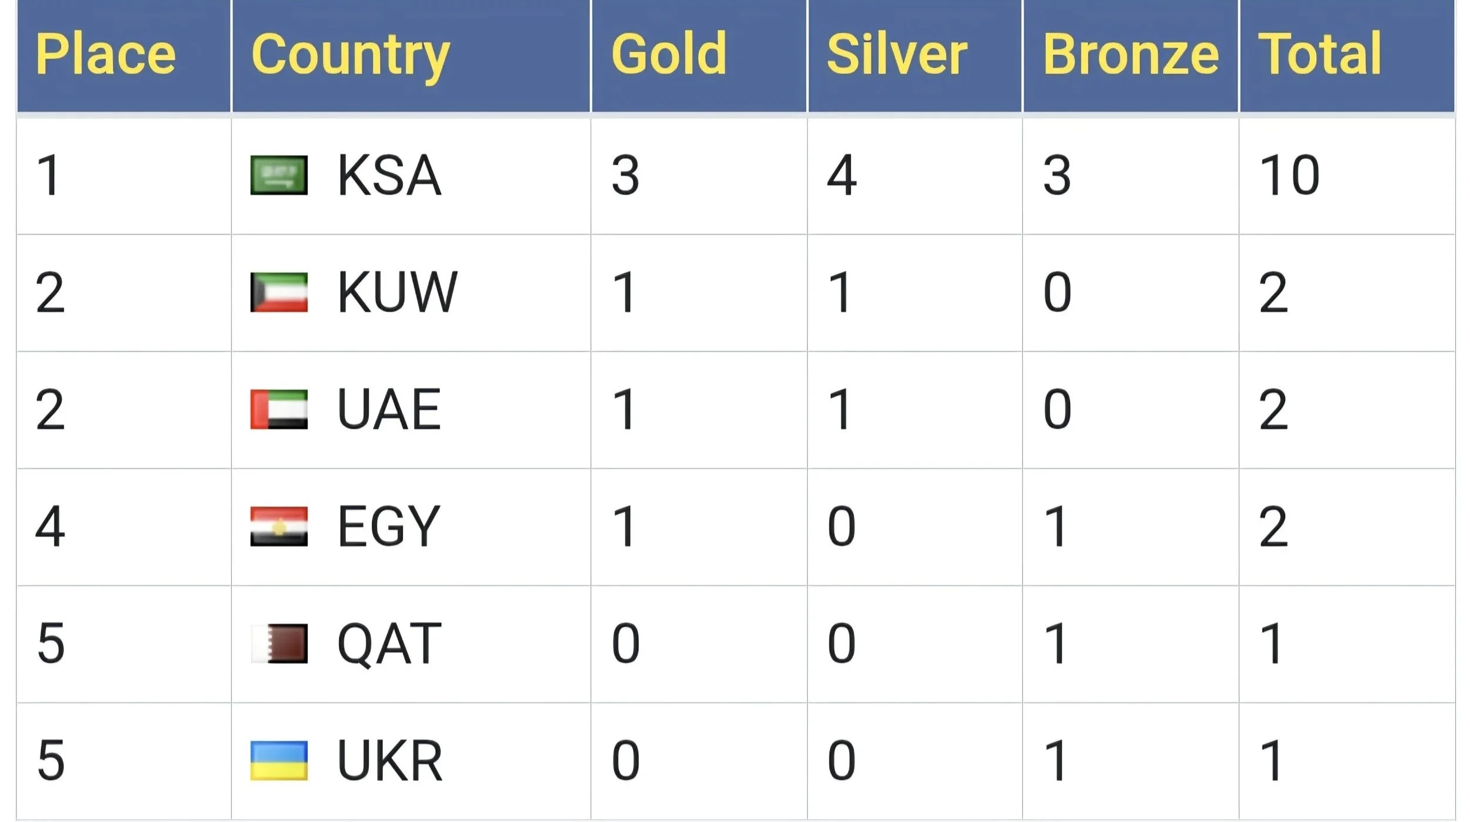
Task: Select the Gold column header
Action: (x=669, y=54)
